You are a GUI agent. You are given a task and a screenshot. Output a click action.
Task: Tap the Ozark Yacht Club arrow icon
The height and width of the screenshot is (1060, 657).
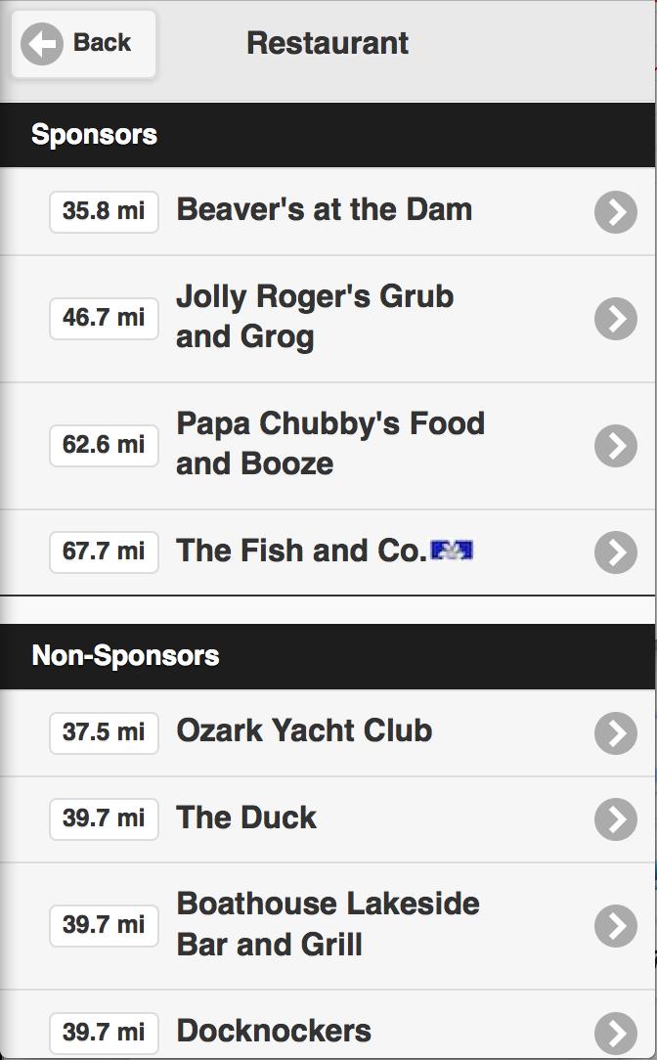coord(615,732)
